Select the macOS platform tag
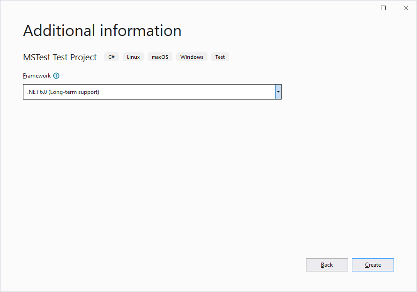This screenshot has height=292, width=417. click(160, 57)
